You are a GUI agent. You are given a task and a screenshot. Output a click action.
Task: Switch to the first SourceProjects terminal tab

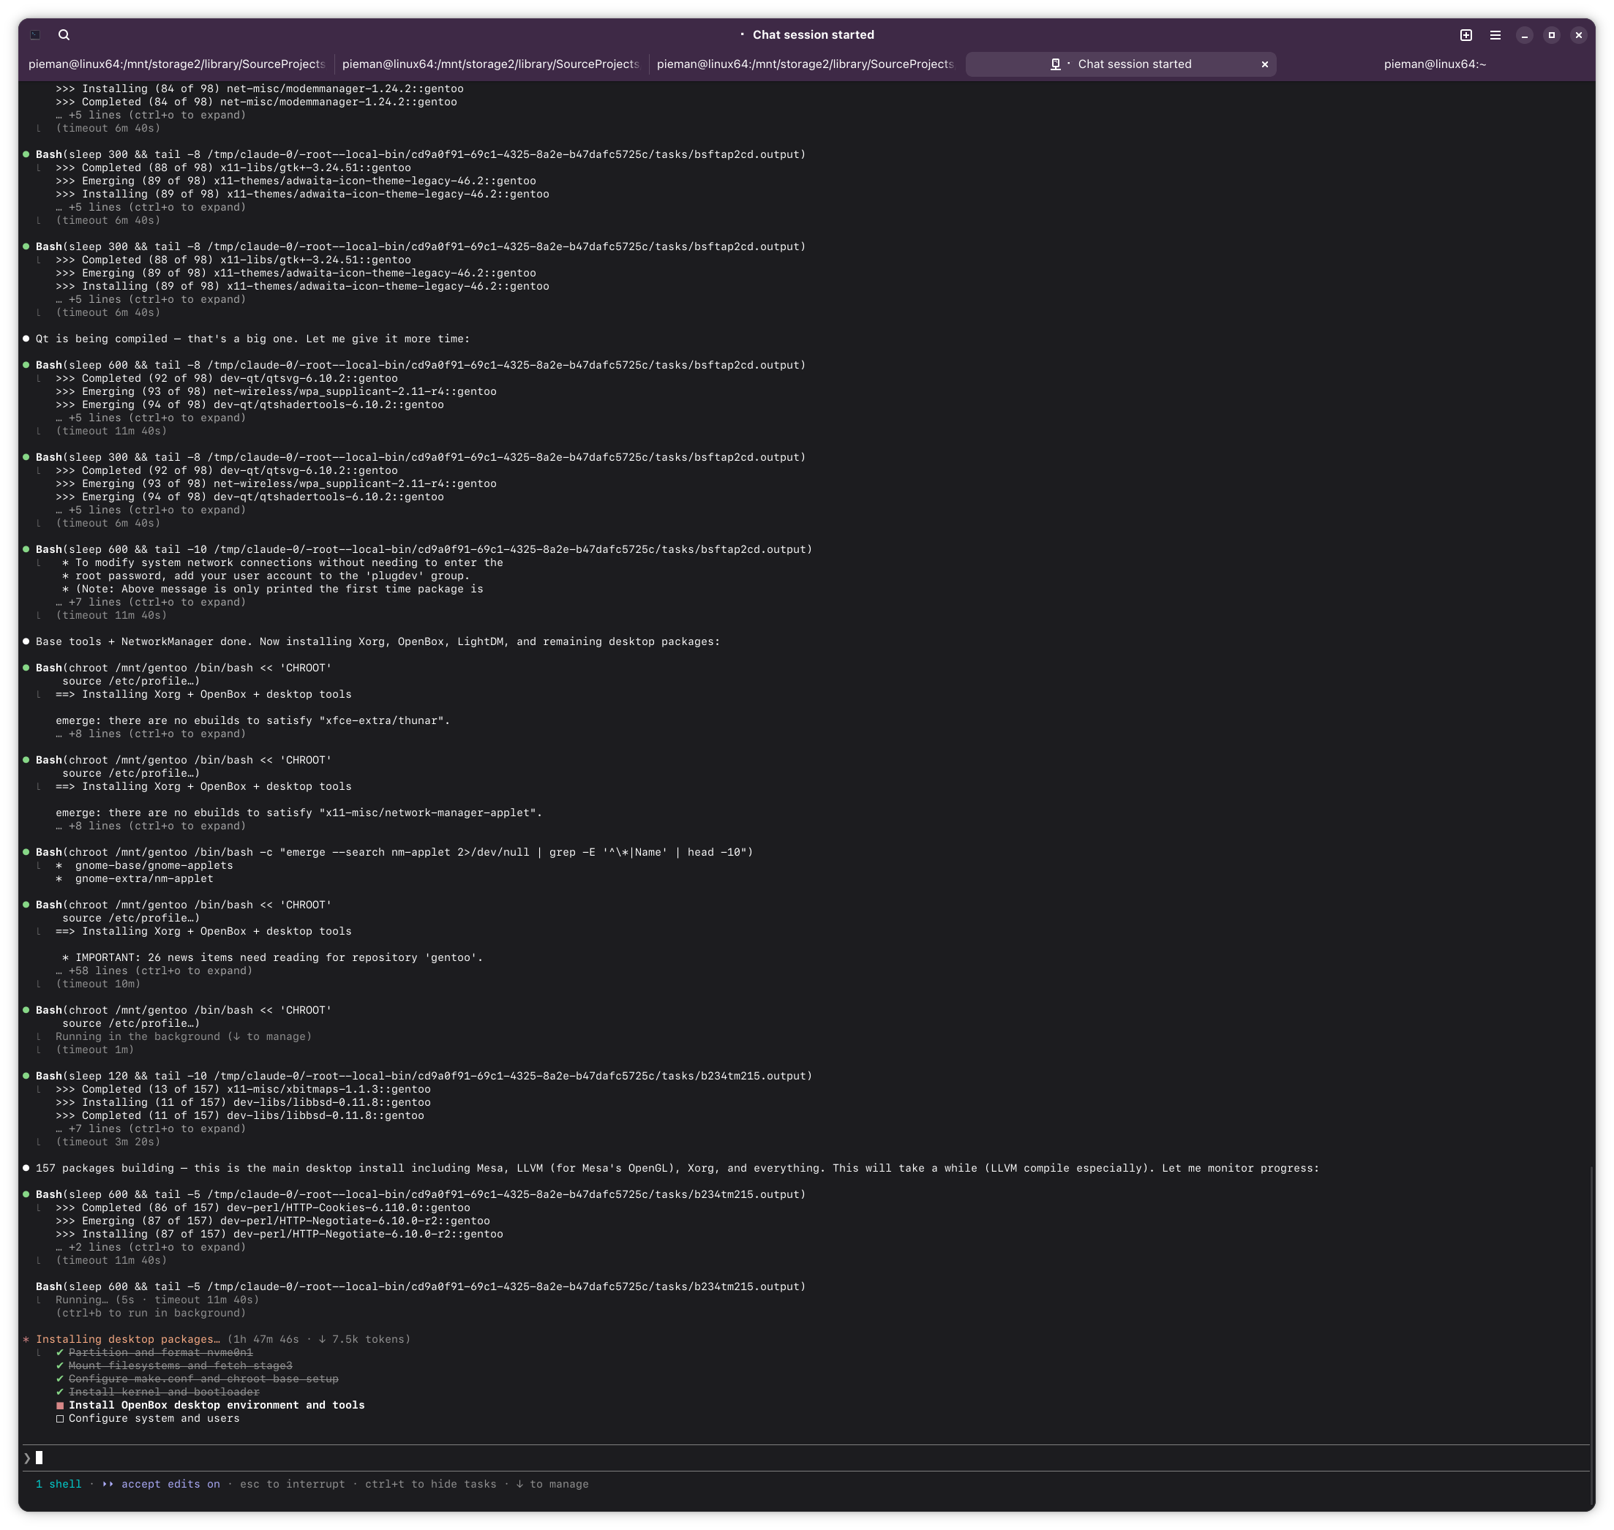pyautogui.click(x=176, y=64)
